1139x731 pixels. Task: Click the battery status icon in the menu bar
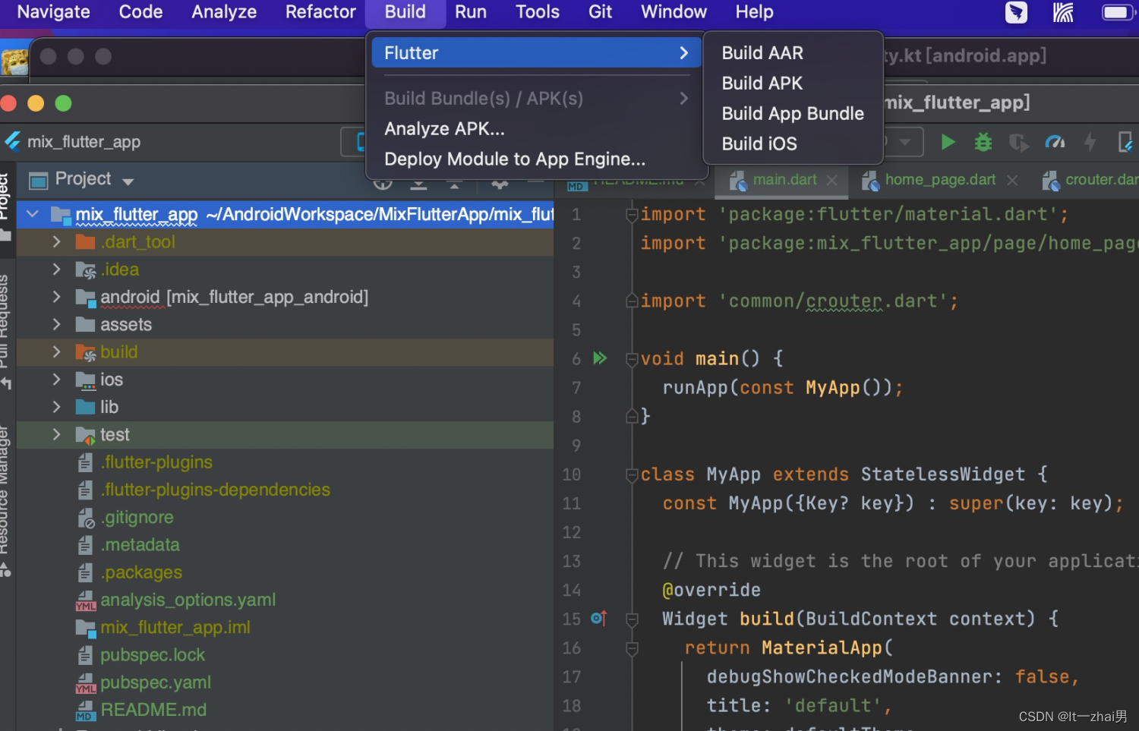pyautogui.click(x=1118, y=12)
